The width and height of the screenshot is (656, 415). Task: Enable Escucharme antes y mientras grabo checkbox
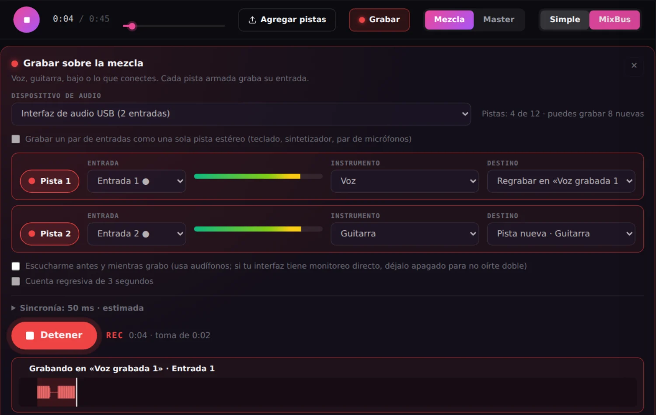tap(16, 266)
